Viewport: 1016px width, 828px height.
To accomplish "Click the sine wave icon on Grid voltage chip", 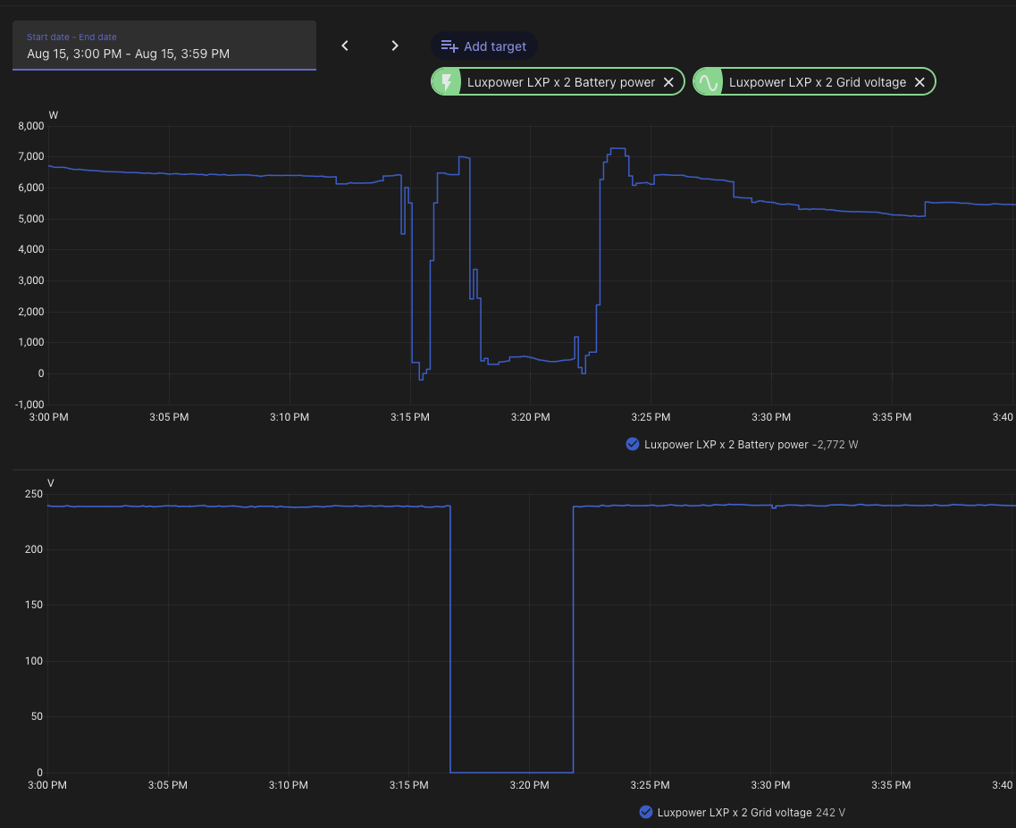I will pos(709,82).
